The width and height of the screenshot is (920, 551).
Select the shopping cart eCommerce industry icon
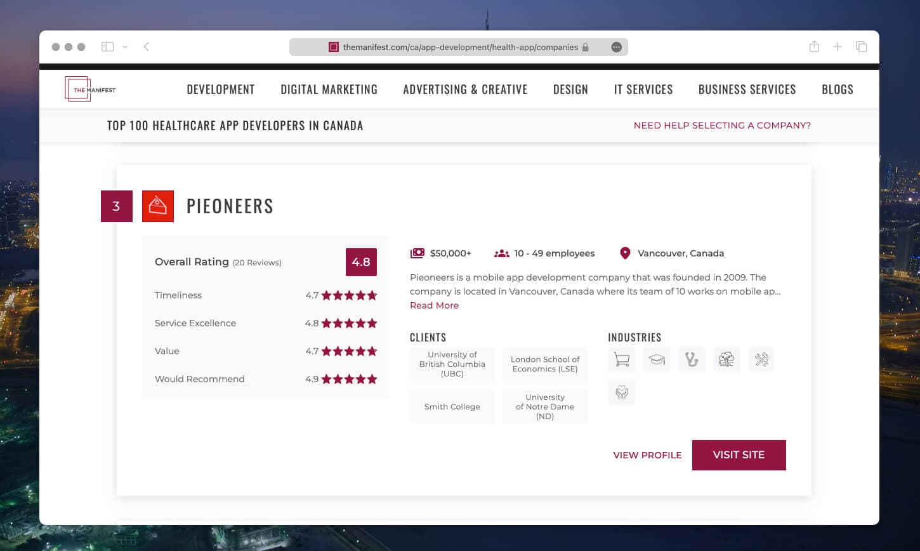pyautogui.click(x=622, y=359)
